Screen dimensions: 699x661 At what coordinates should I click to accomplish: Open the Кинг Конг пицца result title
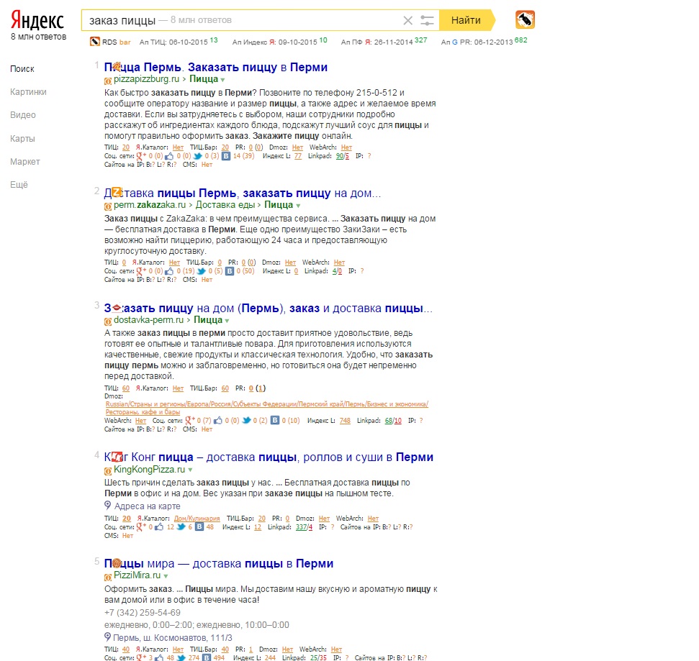(269, 457)
